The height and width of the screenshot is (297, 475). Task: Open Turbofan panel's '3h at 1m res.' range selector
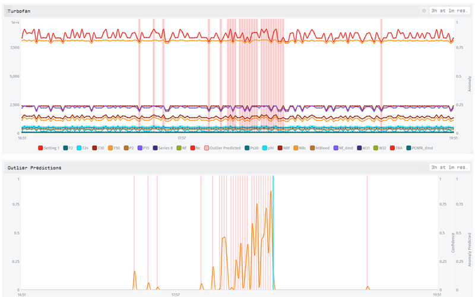click(449, 11)
